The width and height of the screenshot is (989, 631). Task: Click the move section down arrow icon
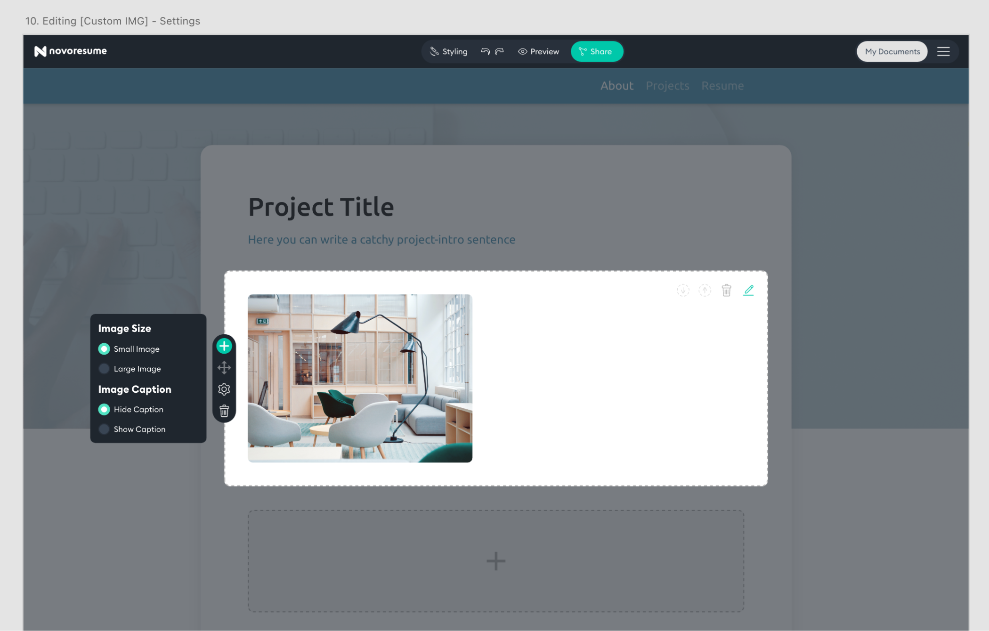(683, 290)
